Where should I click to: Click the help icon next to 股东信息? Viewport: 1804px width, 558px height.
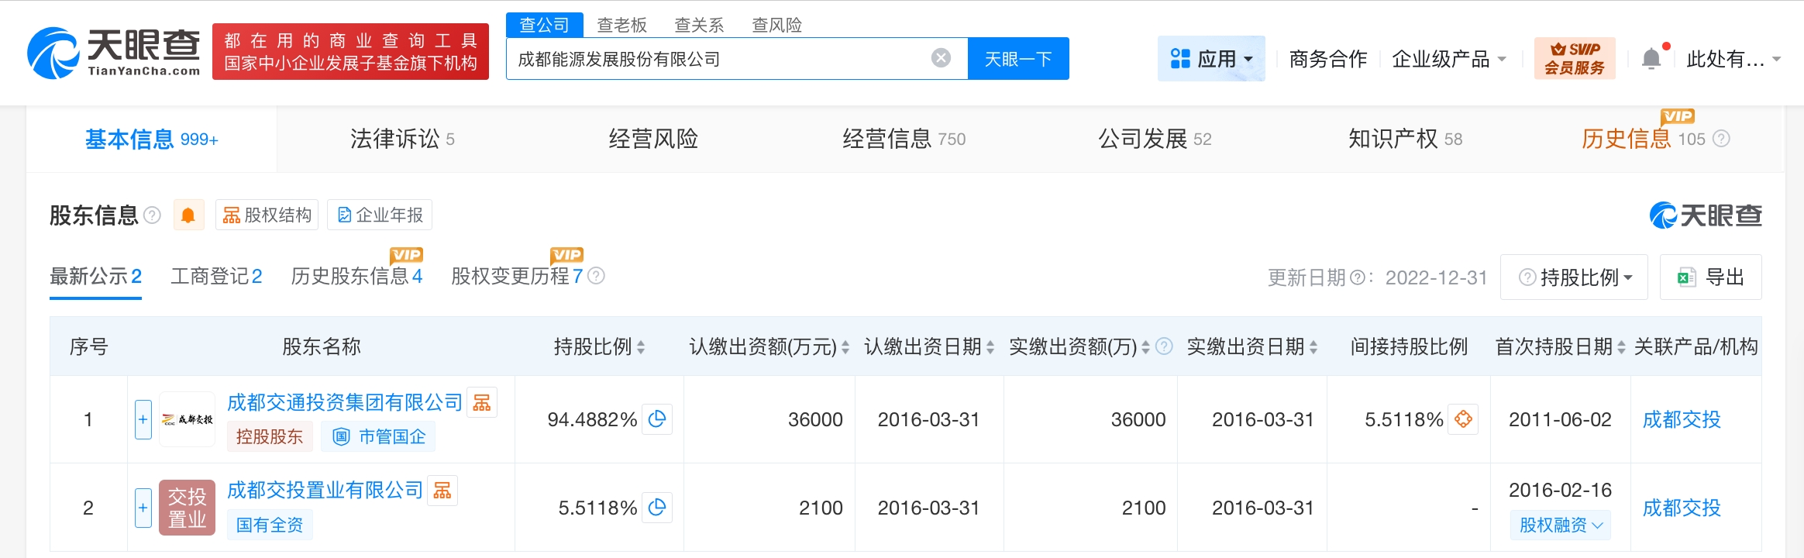click(x=153, y=215)
